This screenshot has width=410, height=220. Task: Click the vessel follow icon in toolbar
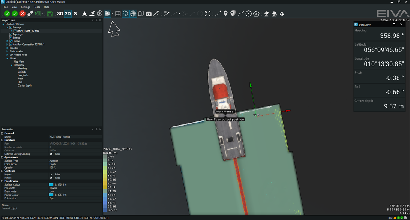92,13
